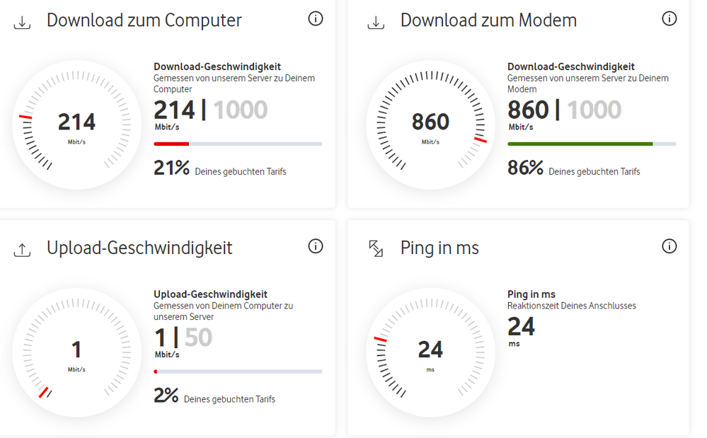Click the 2% upload progress bar
The height and width of the screenshot is (438, 707).
pos(238,371)
